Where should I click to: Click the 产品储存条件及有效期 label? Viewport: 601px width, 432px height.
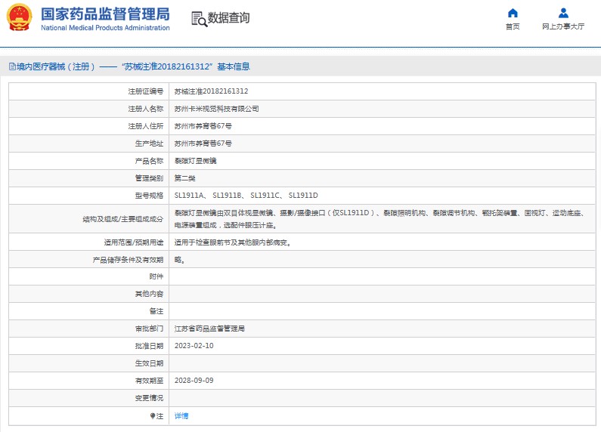click(128, 260)
